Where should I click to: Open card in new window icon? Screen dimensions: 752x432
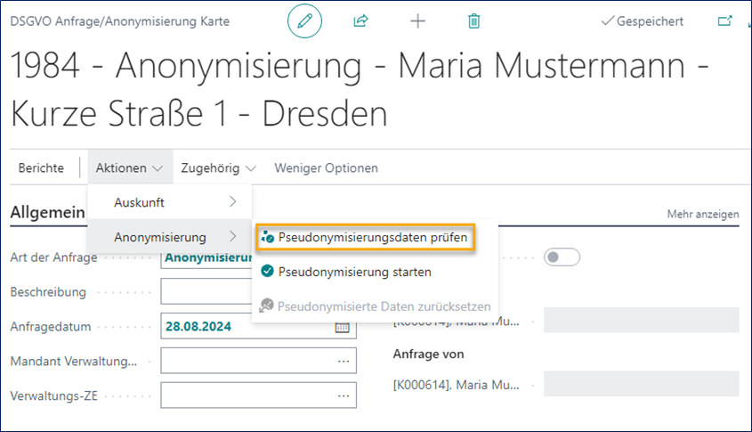724,21
